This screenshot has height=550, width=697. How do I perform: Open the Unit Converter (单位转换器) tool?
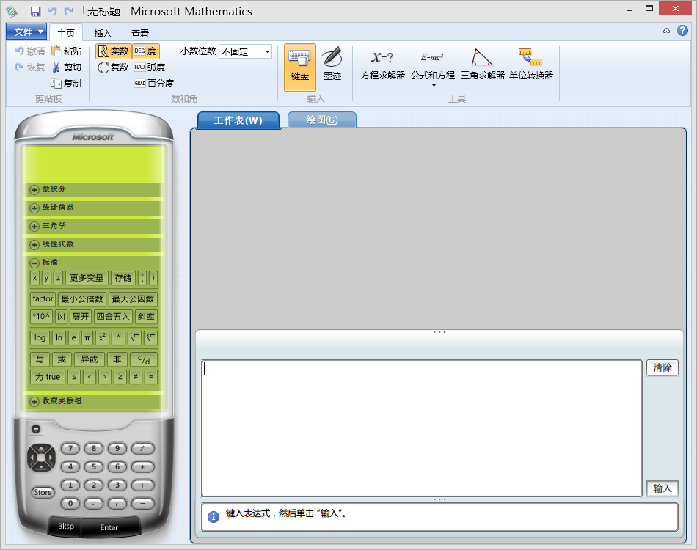(531, 65)
